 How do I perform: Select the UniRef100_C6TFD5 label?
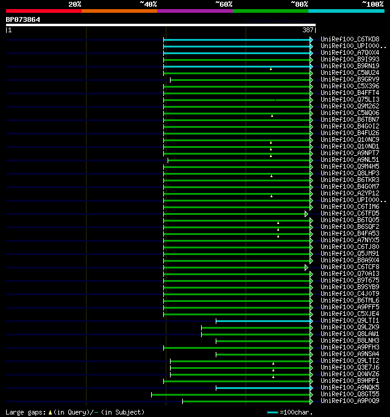350,213
